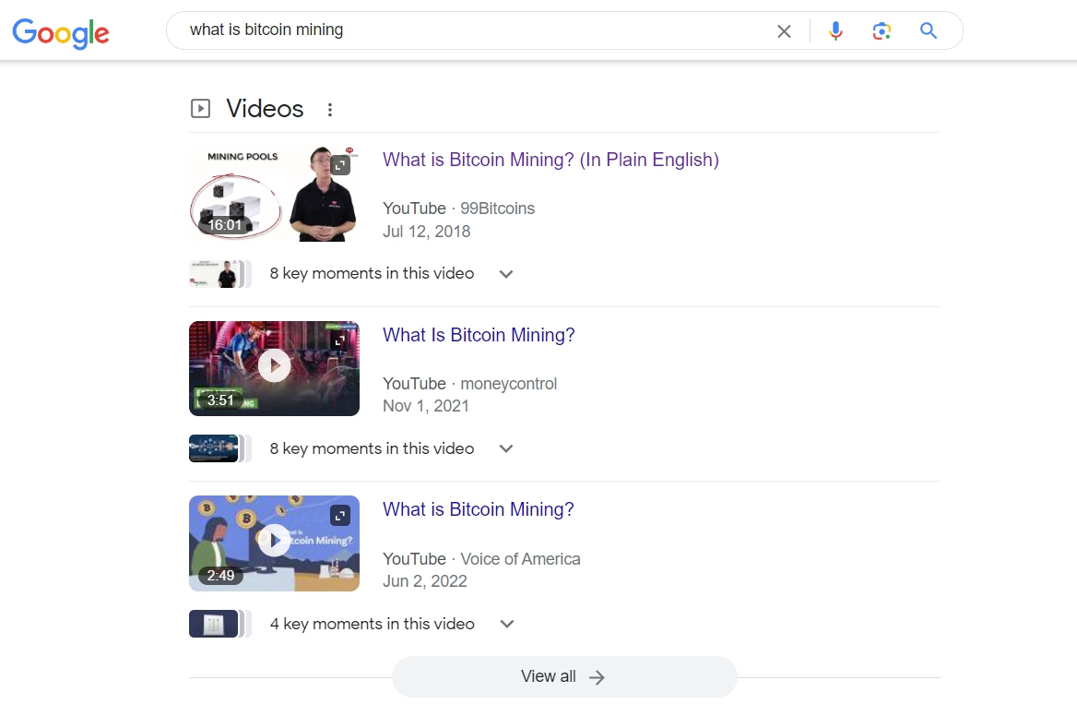Click the 'Jun 2, 2022' date text
This screenshot has width=1077, height=728.
coord(424,581)
